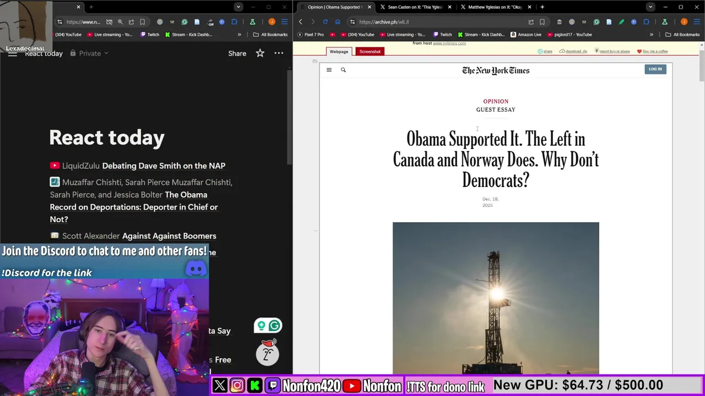Click the Discord logo in the stream overlay

[196, 268]
